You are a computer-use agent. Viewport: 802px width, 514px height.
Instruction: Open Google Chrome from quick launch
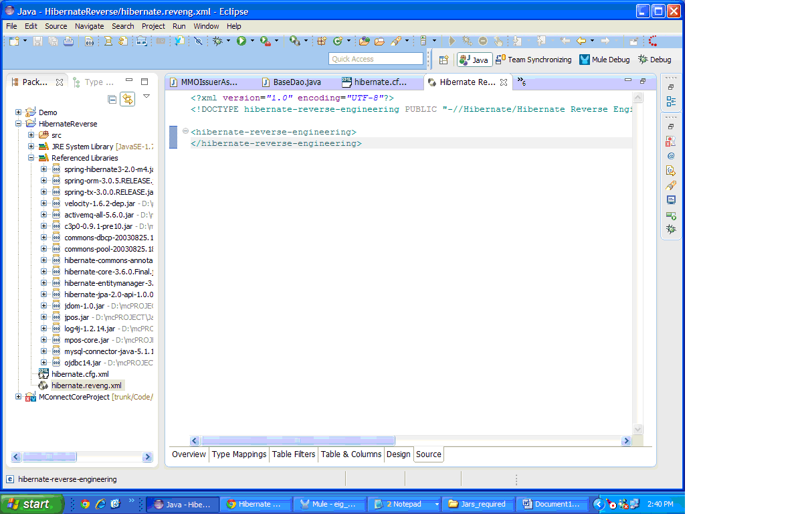(85, 504)
